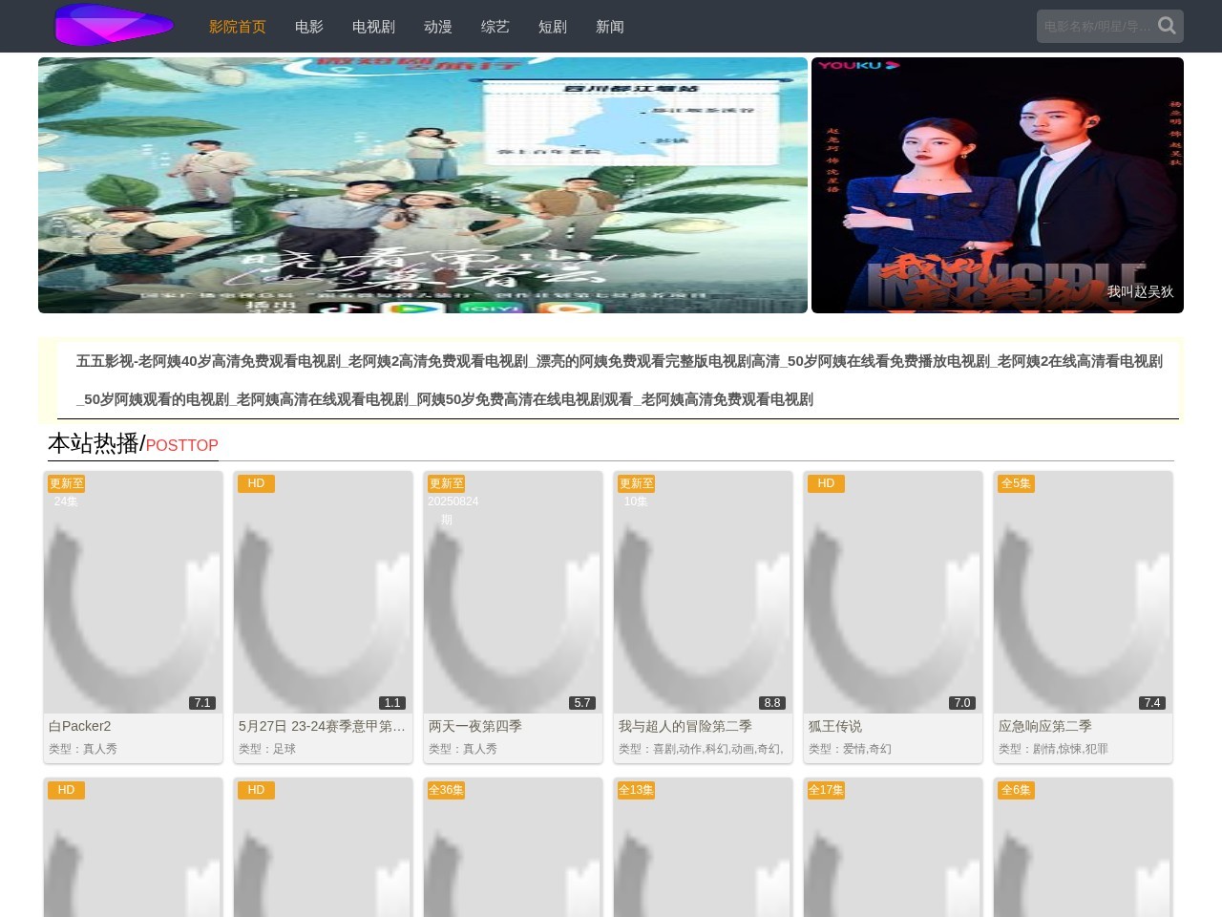This screenshot has height=917, width=1222.
Task: Open the 狐王传说 poster thumbnail
Action: (x=893, y=592)
